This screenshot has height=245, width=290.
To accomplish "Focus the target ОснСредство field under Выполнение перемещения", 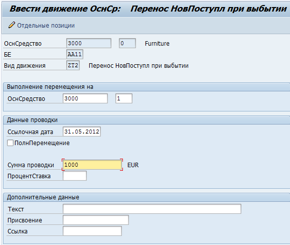I will point(85,98).
